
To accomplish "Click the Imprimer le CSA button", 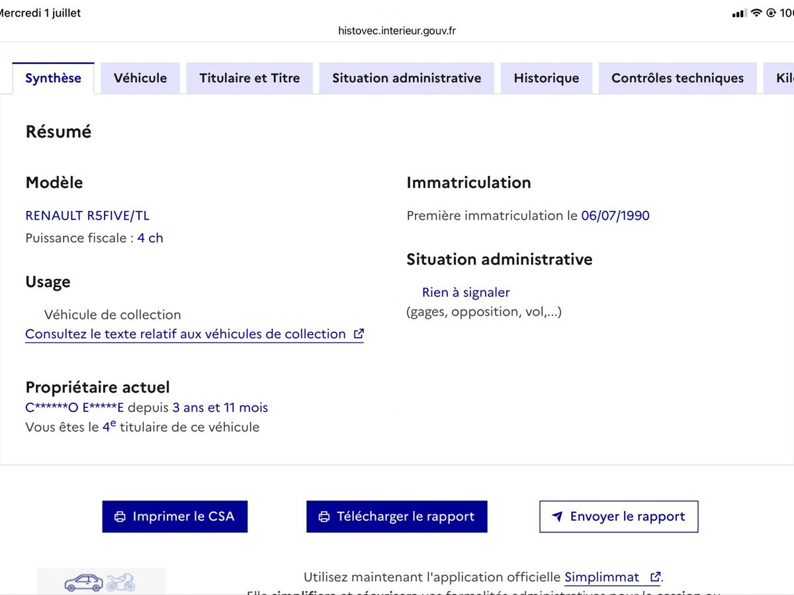I will click(x=175, y=516).
